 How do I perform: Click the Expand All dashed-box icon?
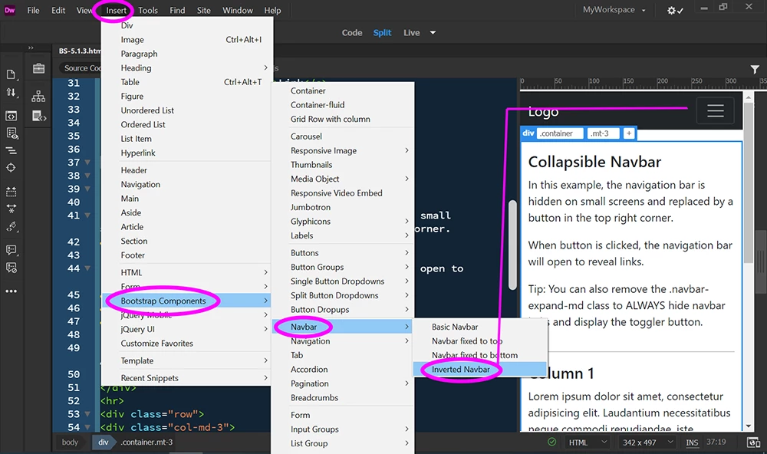pyautogui.click(x=11, y=192)
